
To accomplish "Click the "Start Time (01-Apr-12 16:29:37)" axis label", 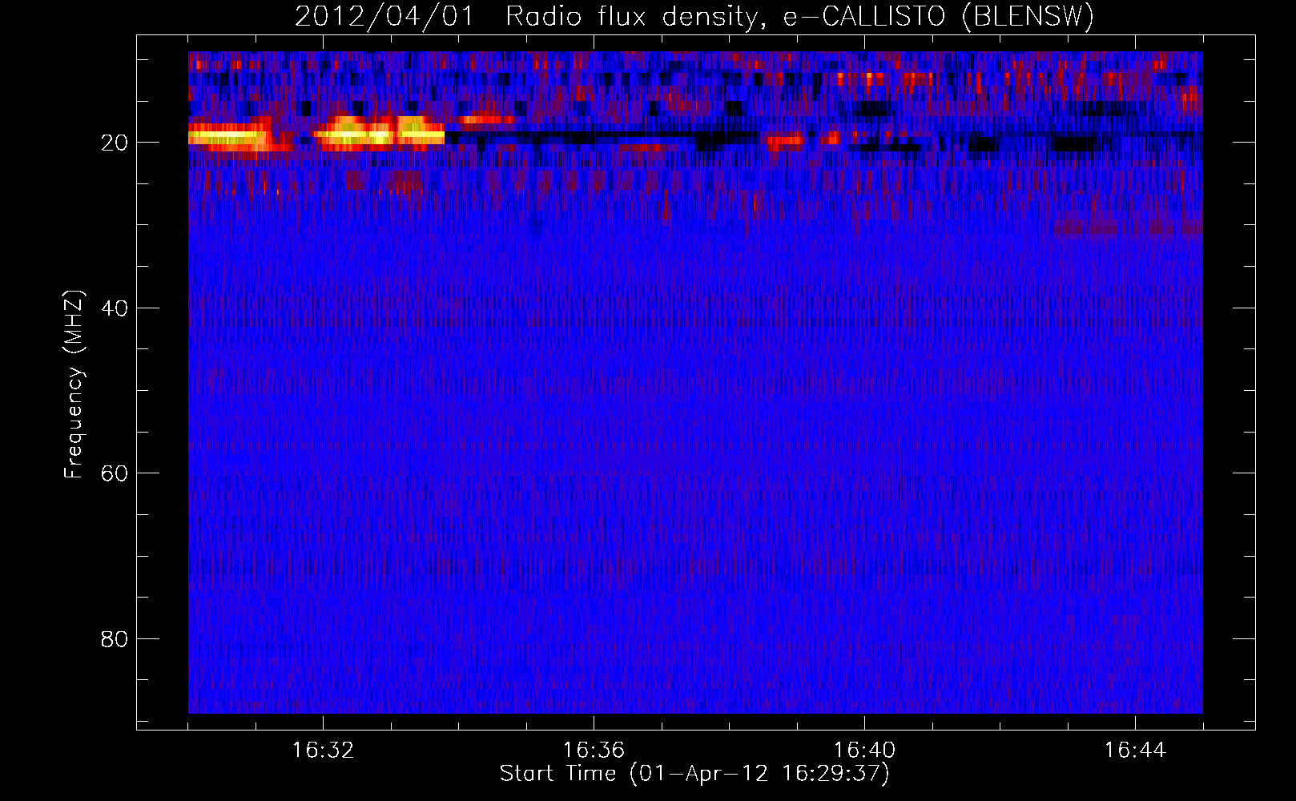I will [694, 774].
